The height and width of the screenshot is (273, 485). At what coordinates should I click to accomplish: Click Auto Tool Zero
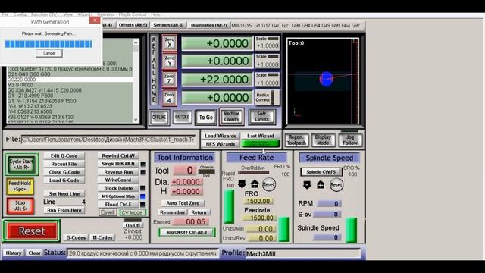point(183,203)
